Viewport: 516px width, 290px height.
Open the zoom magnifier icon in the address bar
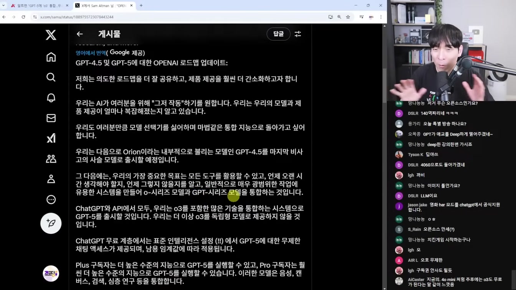pyautogui.click(x=339, y=17)
